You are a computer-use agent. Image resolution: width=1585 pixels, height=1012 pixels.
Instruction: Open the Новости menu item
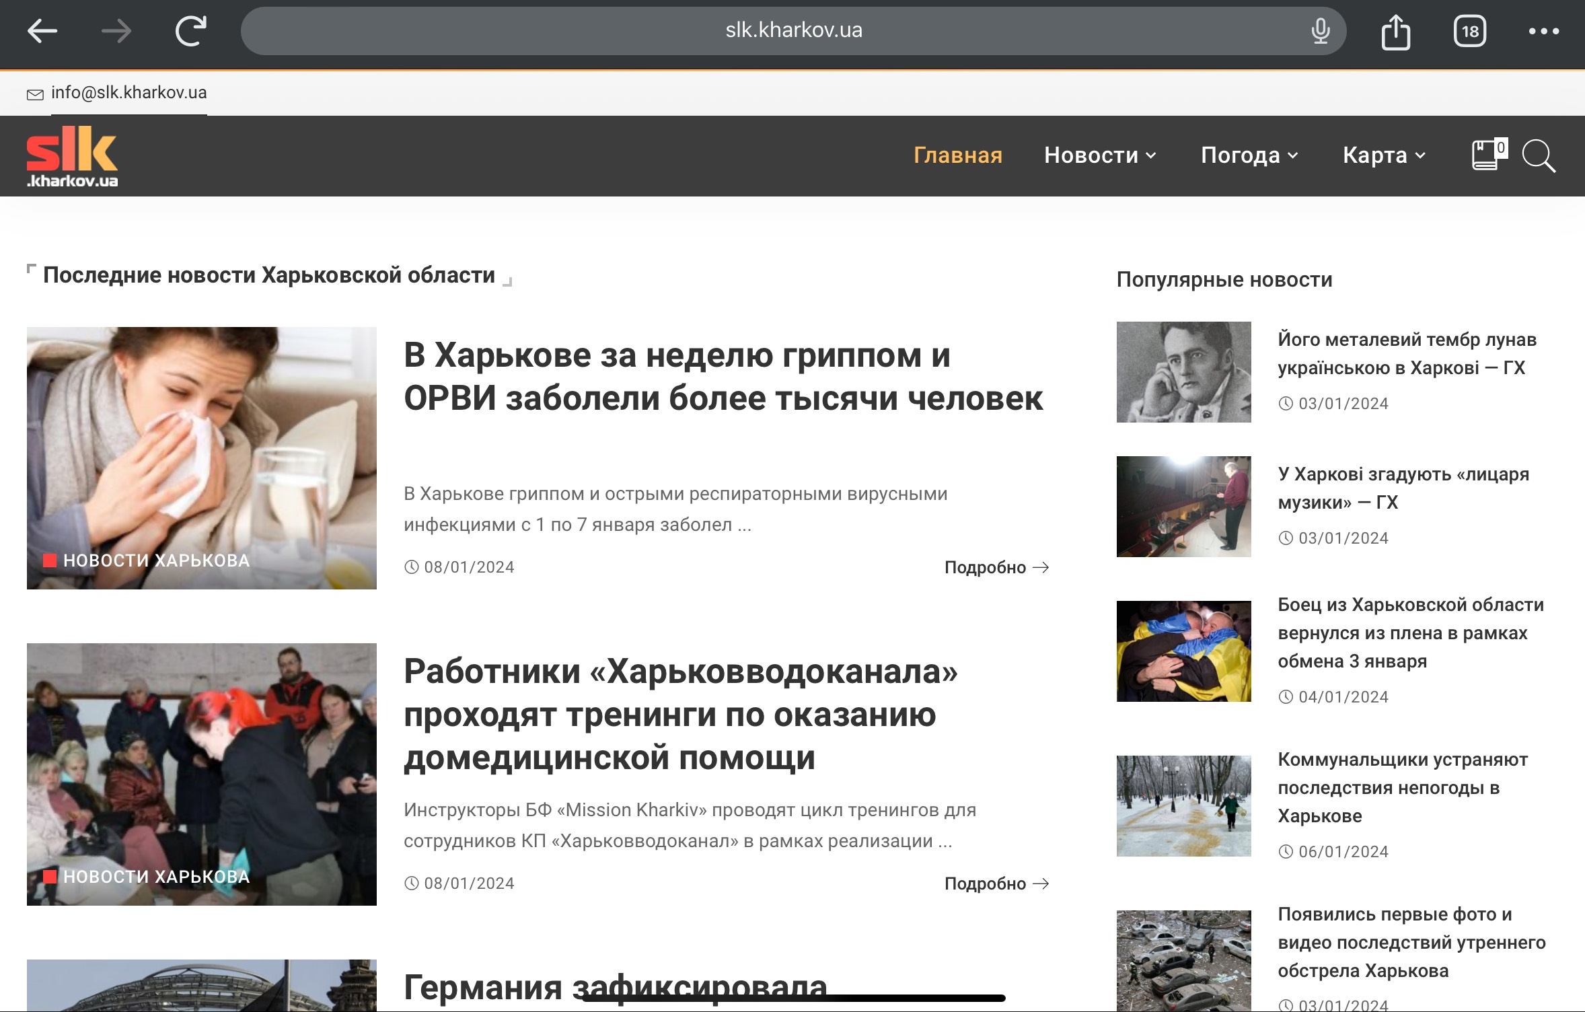[x=1091, y=155]
